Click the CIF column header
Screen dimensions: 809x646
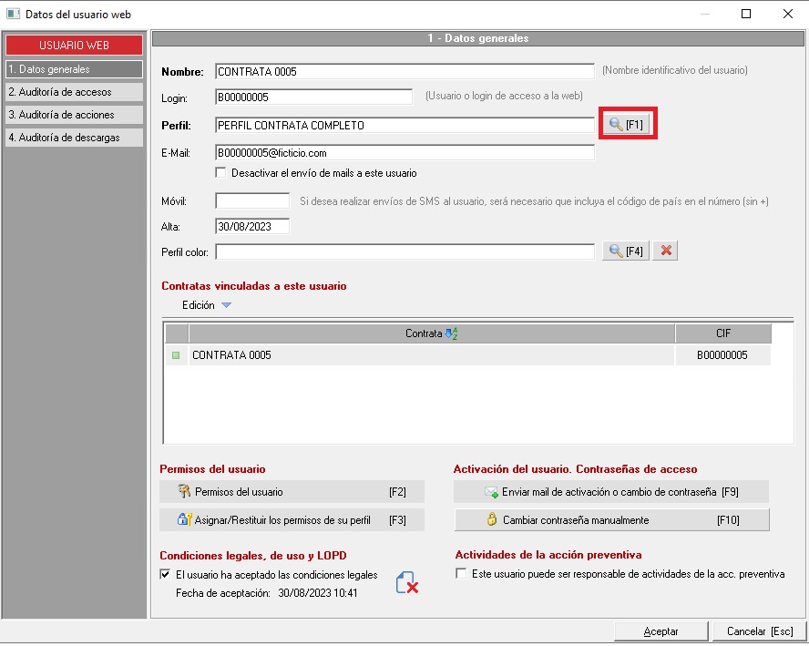pos(722,333)
